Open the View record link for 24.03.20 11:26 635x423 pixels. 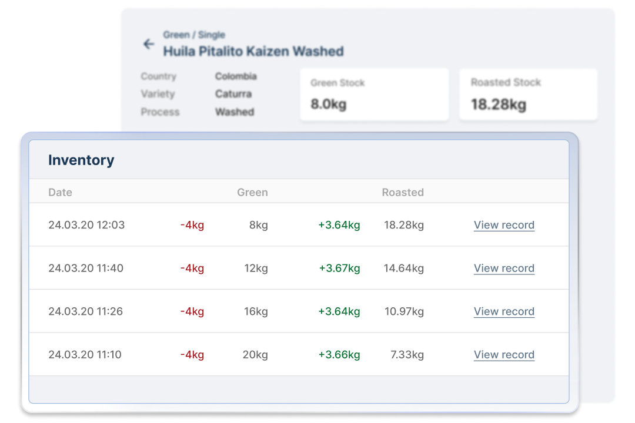[504, 311]
